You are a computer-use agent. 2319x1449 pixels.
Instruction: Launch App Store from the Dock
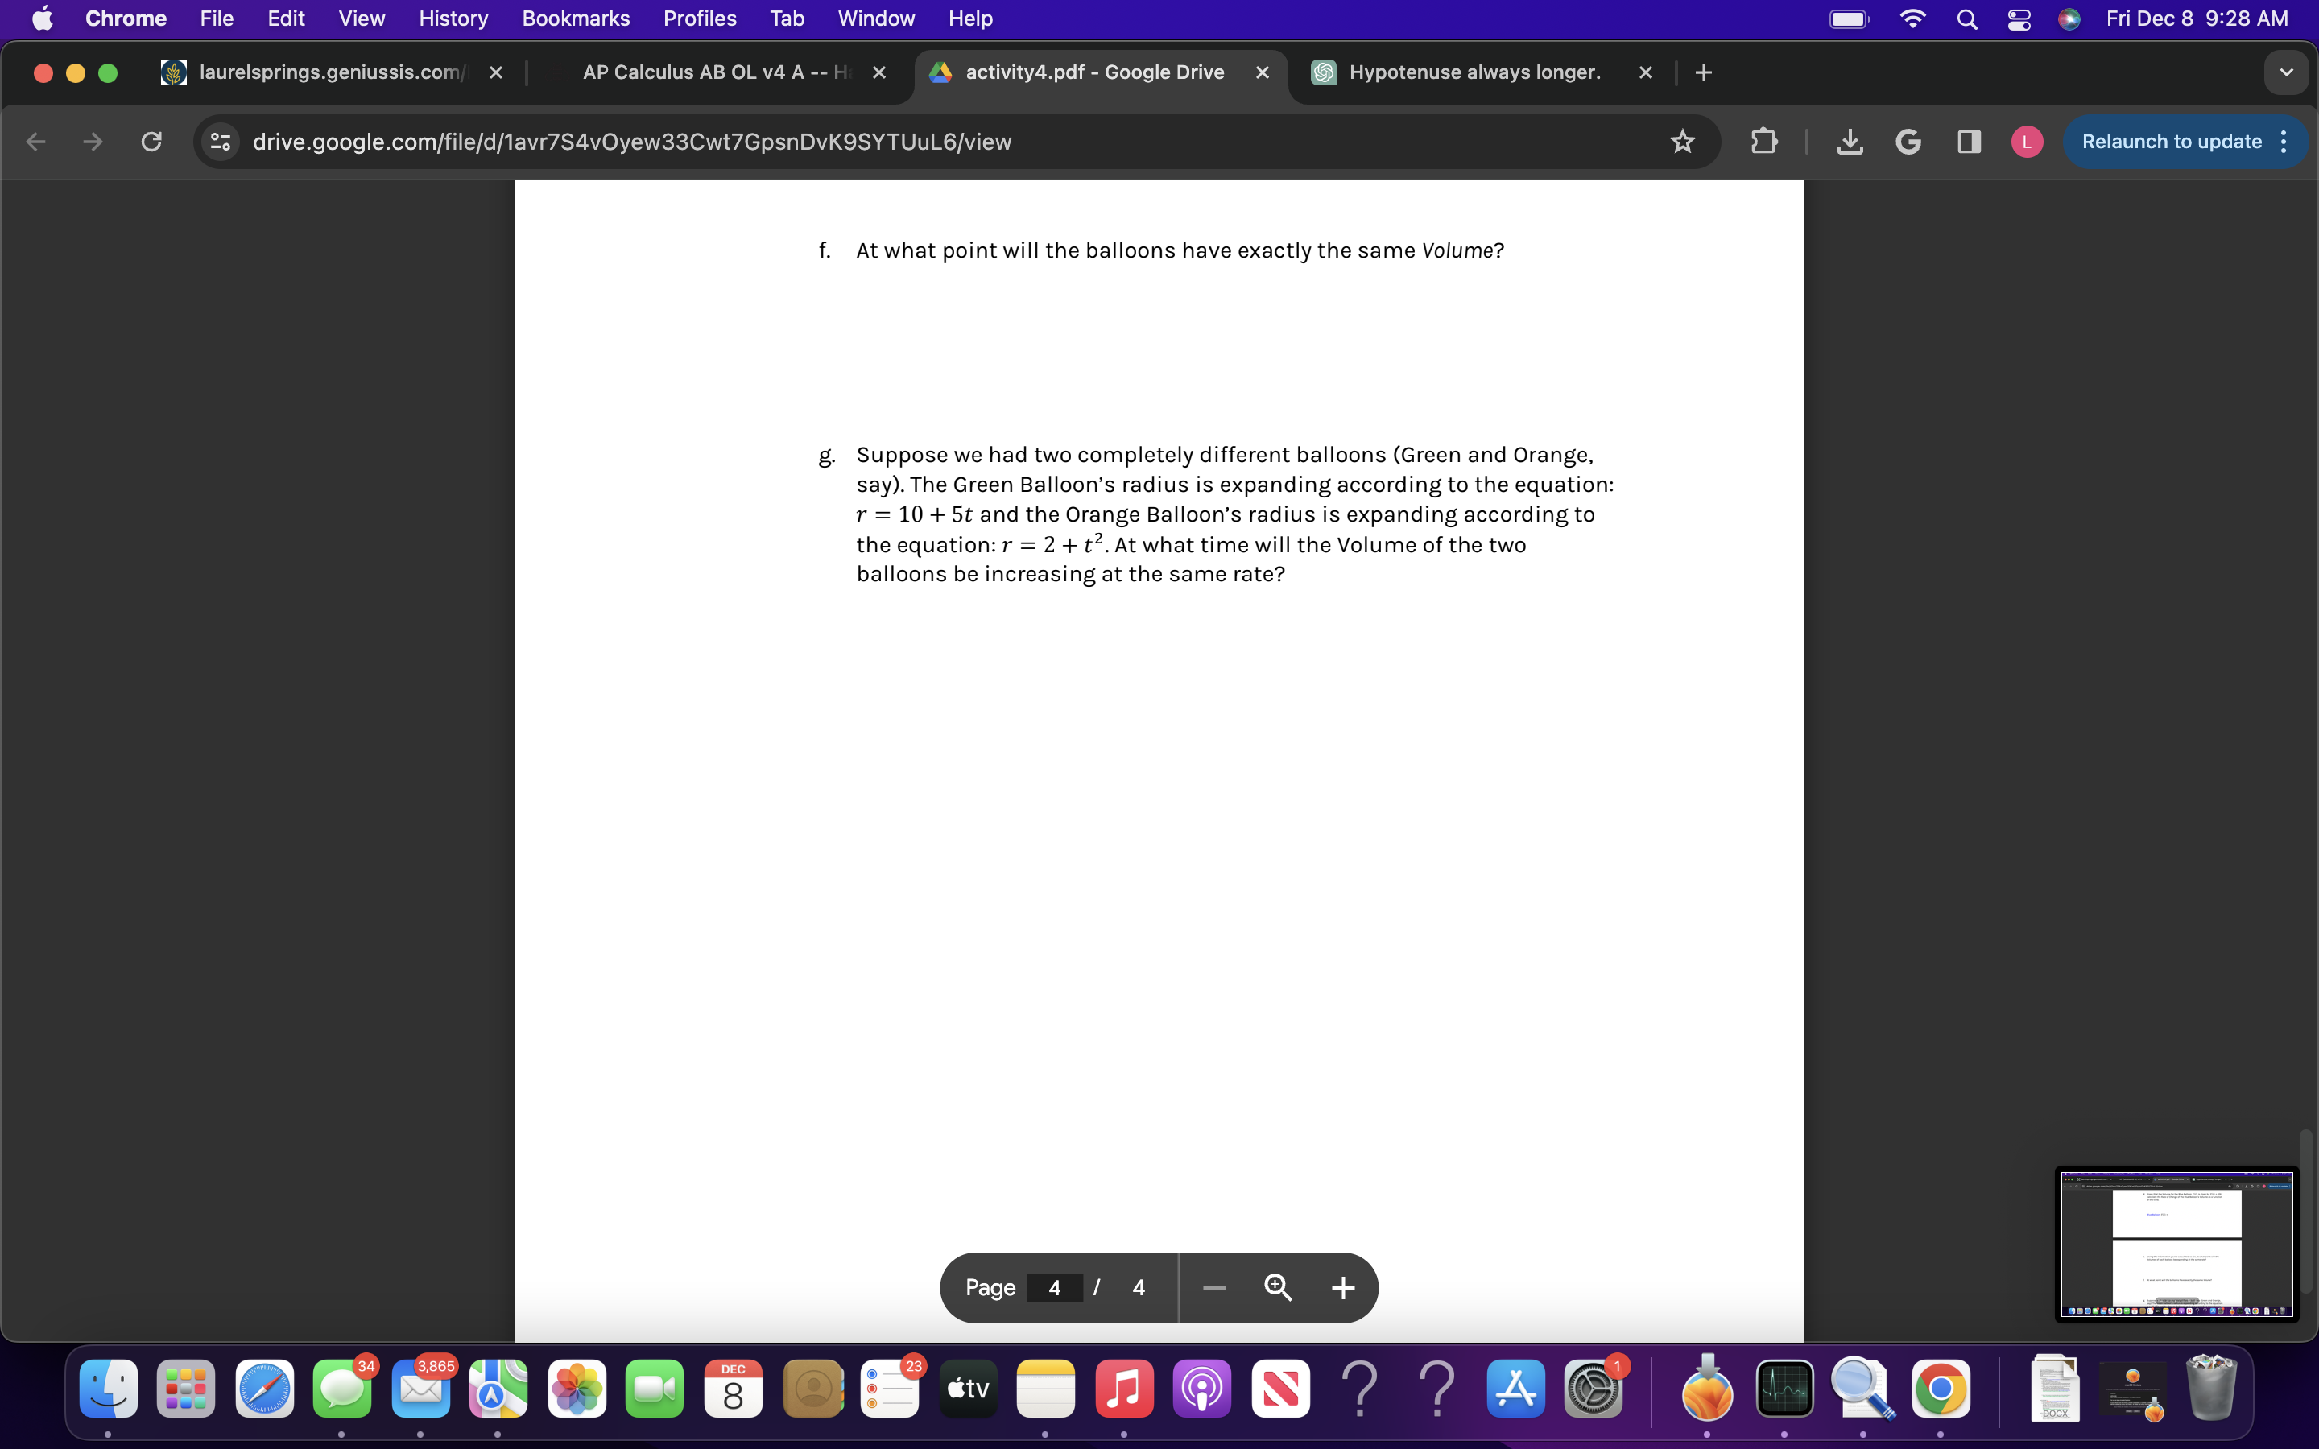(1516, 1388)
